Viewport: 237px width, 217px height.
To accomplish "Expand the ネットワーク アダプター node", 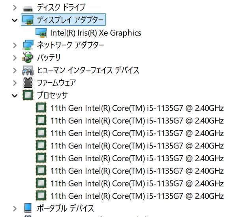I will coord(15,45).
